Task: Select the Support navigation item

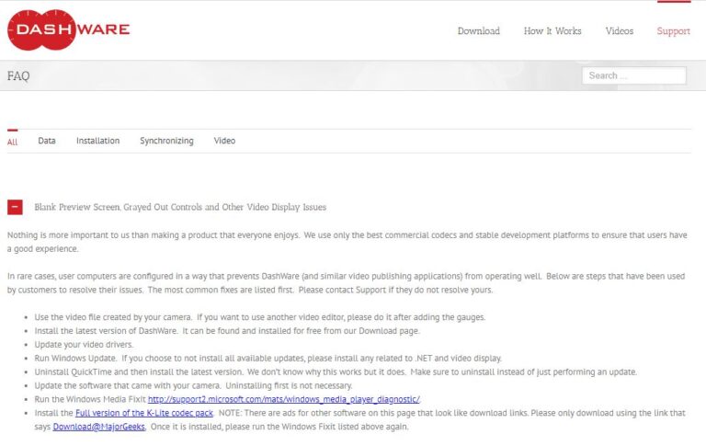Action: 673,31
